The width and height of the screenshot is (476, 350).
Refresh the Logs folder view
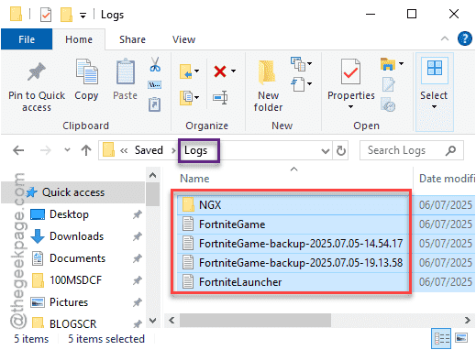341,150
